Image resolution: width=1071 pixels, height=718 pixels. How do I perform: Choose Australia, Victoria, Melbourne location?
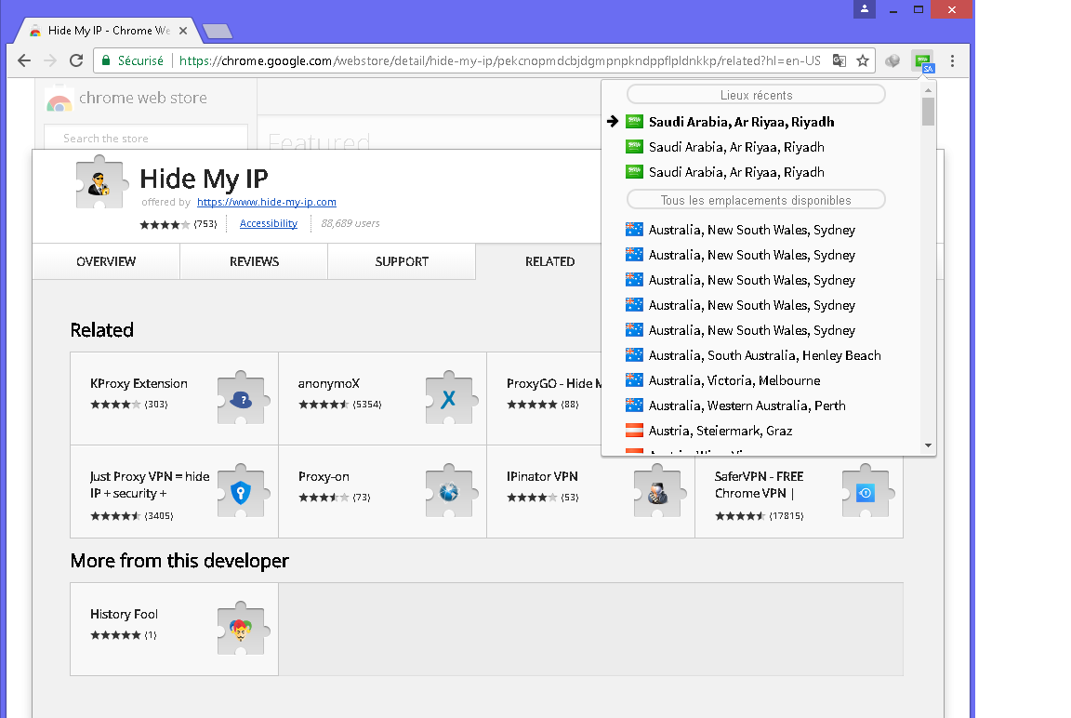pyautogui.click(x=734, y=380)
